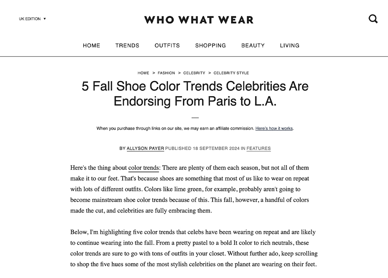Select the Trends navigation tab

[127, 45]
